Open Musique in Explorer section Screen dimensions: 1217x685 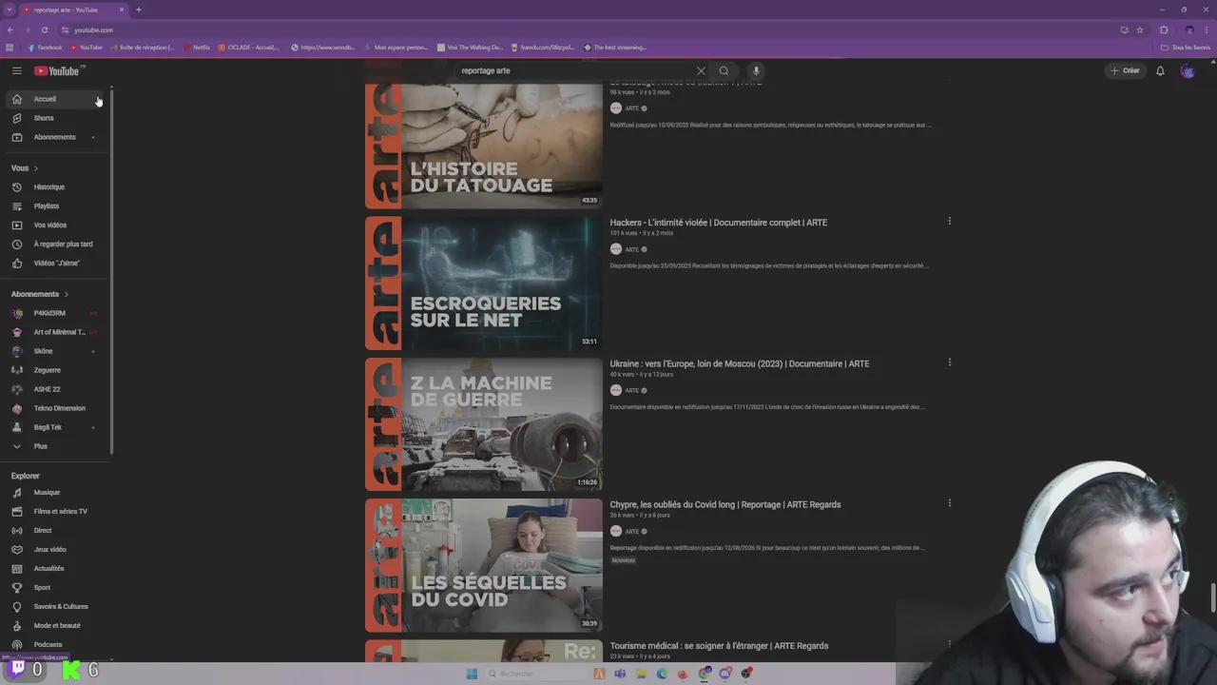pos(56,493)
